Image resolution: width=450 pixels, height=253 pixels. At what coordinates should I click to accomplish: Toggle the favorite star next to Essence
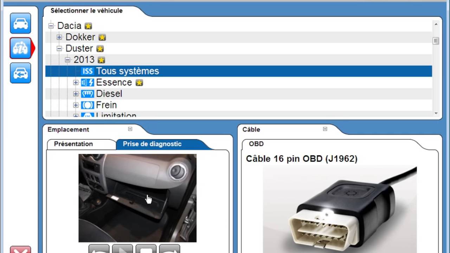(139, 83)
